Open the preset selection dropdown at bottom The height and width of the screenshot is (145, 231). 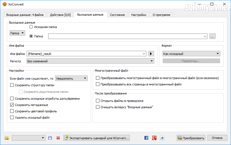tap(28, 138)
